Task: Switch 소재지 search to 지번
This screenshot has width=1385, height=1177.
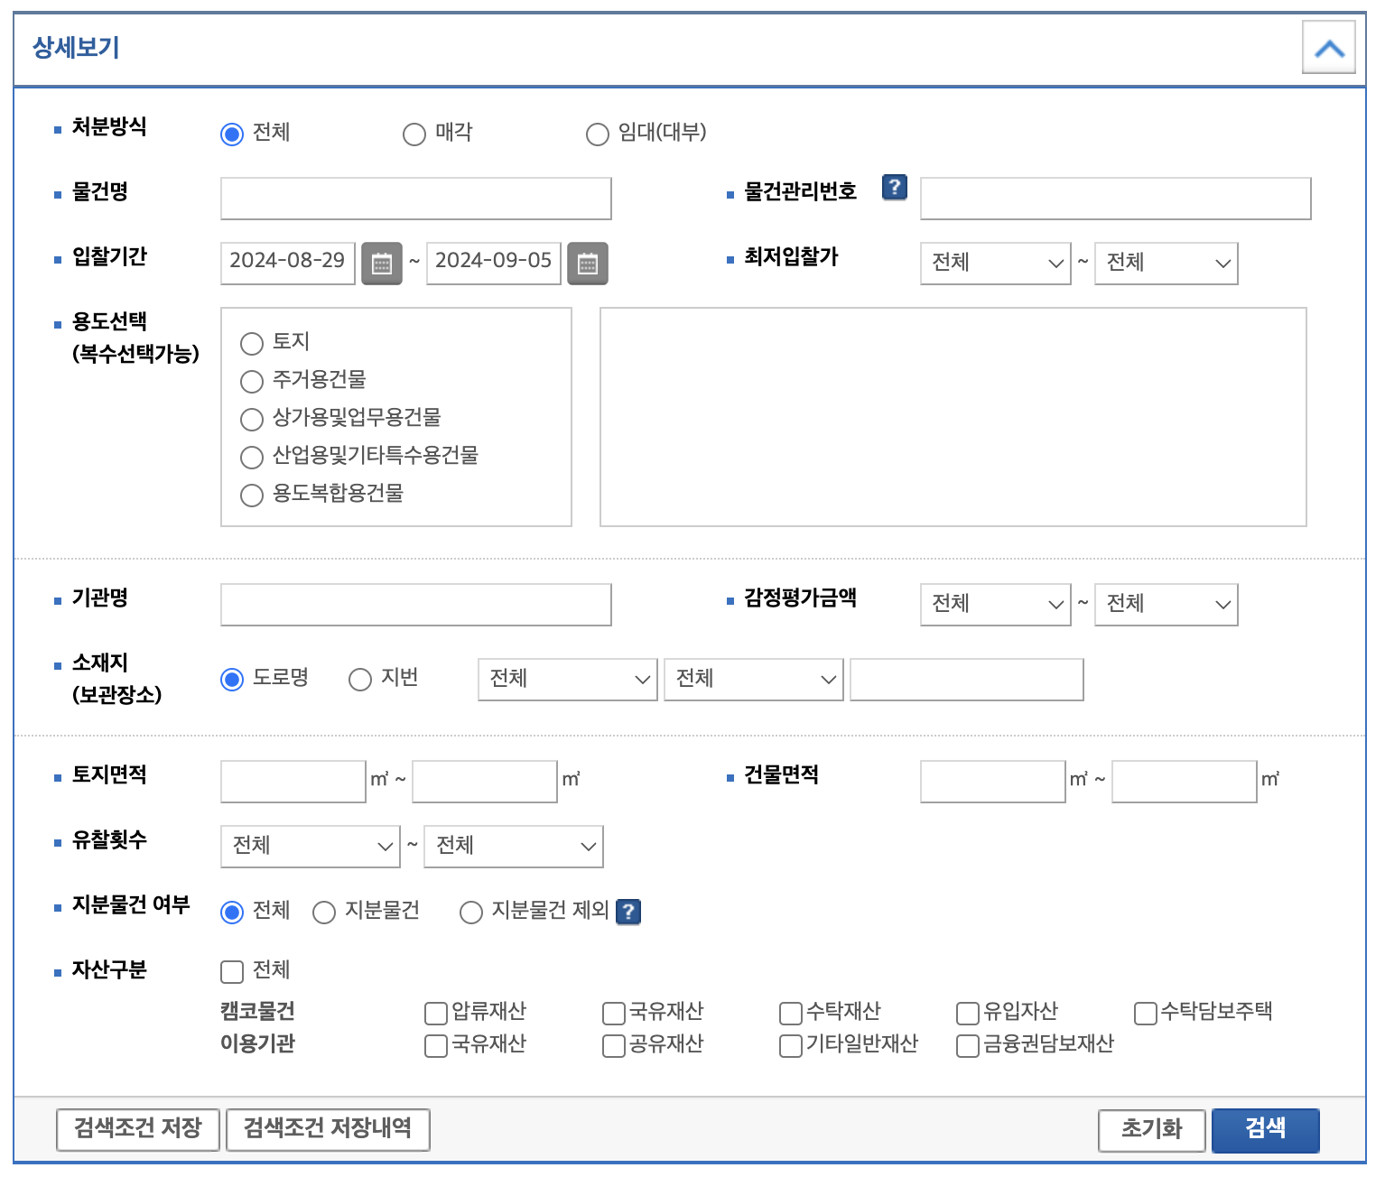Action: [x=358, y=679]
